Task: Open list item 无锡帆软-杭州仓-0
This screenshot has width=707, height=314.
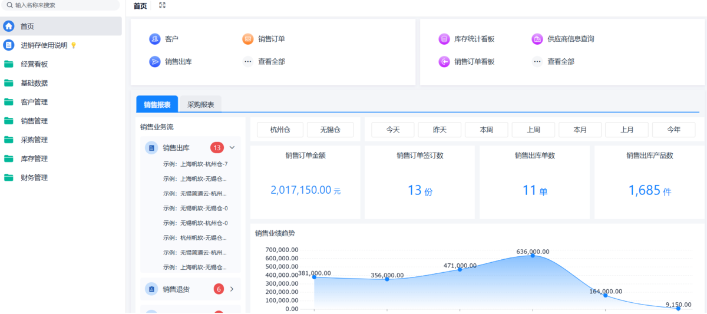Action: pyautogui.click(x=196, y=223)
